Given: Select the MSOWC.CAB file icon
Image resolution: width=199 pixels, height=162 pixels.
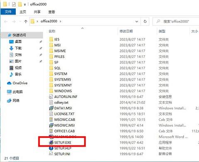Looking at the screenshot, I should [x=51, y=120].
